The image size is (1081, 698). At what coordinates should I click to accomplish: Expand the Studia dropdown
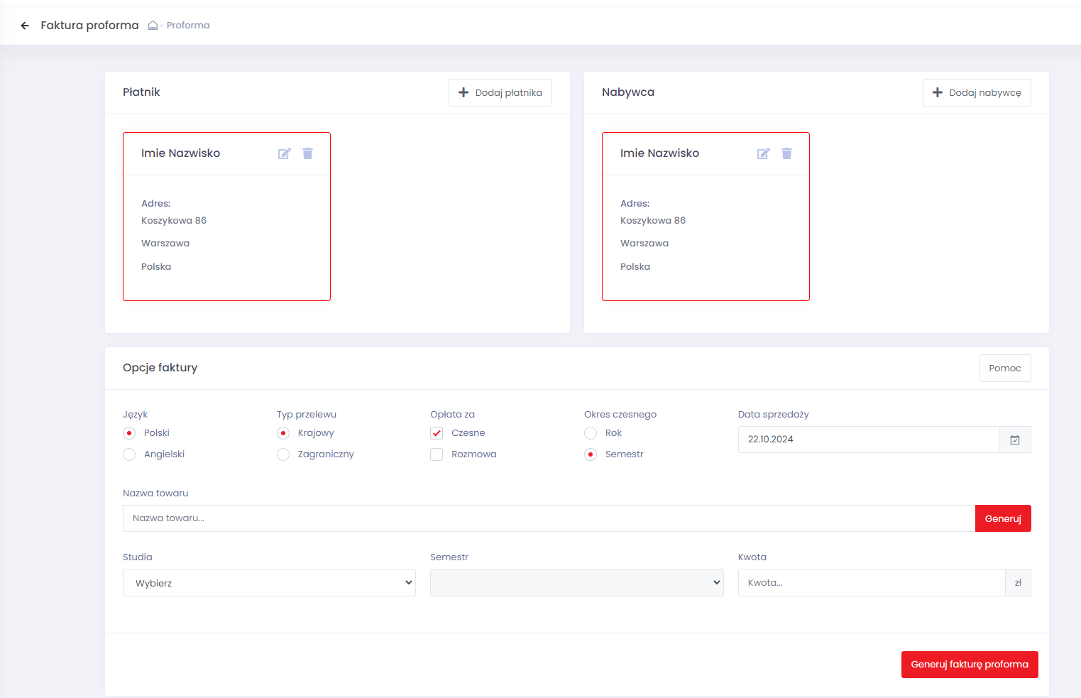(269, 583)
